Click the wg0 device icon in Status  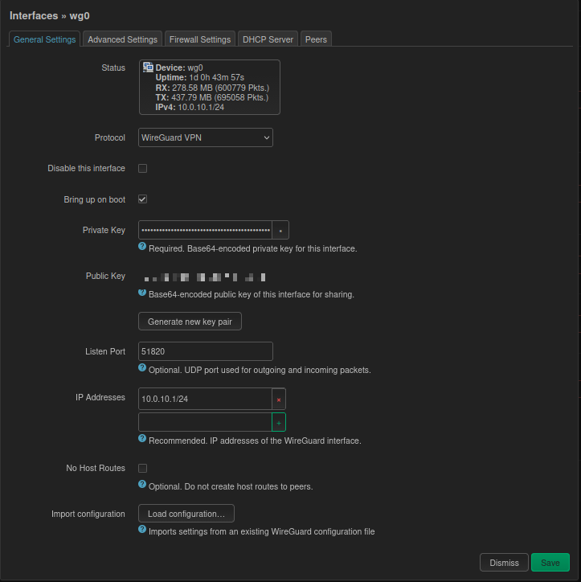(x=149, y=68)
